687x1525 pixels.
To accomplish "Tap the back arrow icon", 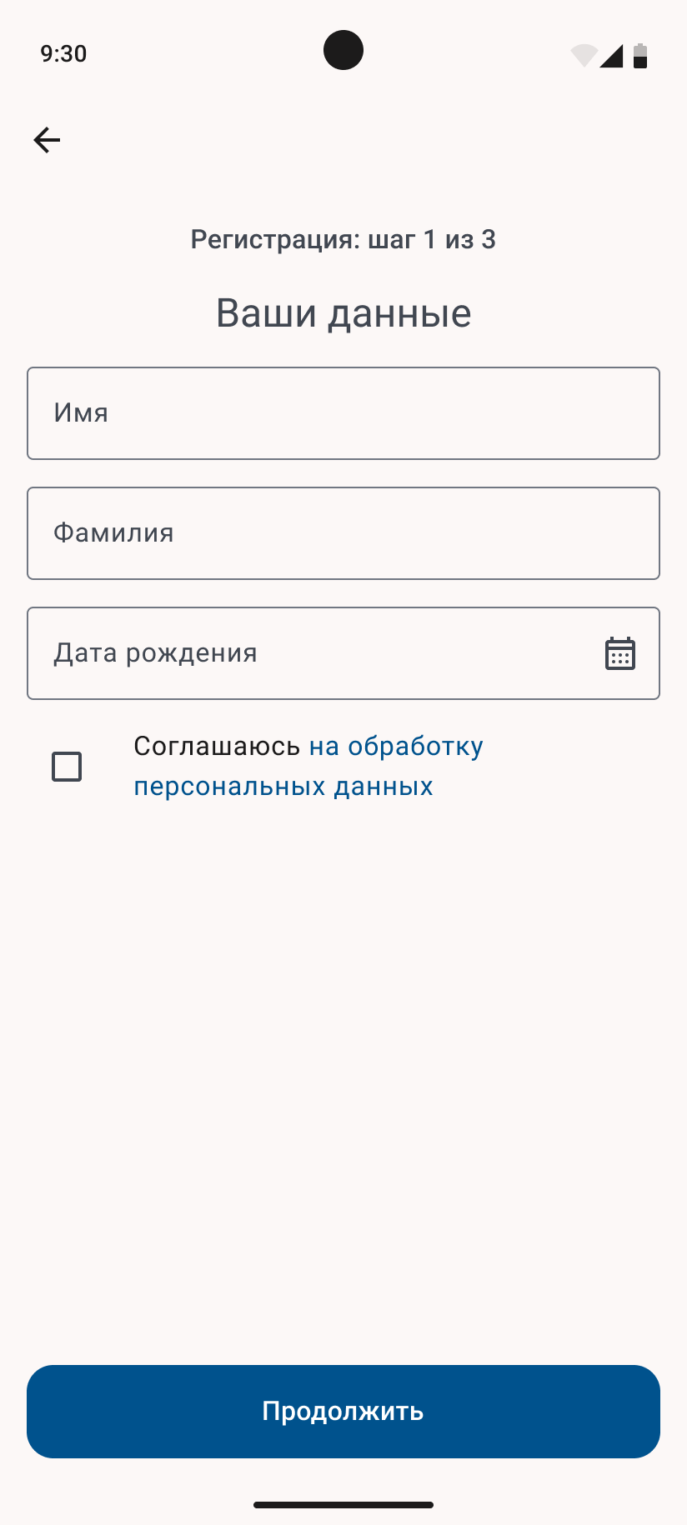I will pos(47,140).
